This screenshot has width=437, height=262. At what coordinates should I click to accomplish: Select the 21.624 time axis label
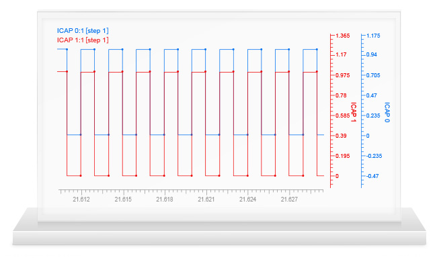point(248,200)
